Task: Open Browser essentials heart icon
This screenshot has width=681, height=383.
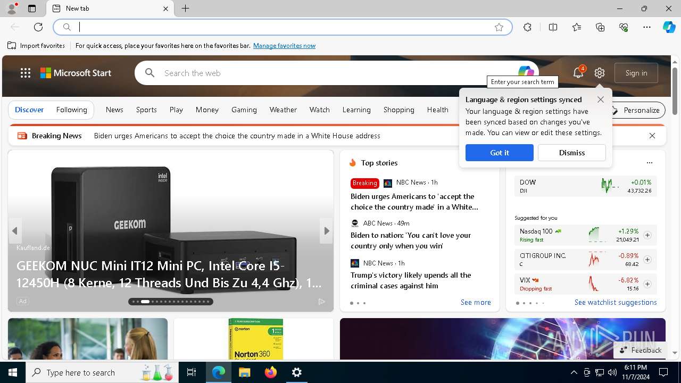Action: click(624, 27)
